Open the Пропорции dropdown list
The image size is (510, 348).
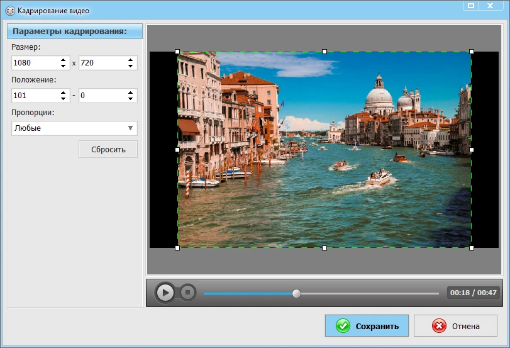(74, 128)
